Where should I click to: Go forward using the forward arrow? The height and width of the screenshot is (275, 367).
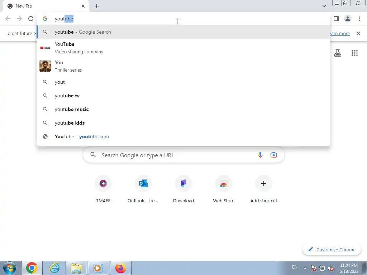pyautogui.click(x=19, y=19)
